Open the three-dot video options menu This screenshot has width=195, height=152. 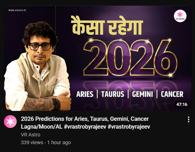pyautogui.click(x=189, y=119)
